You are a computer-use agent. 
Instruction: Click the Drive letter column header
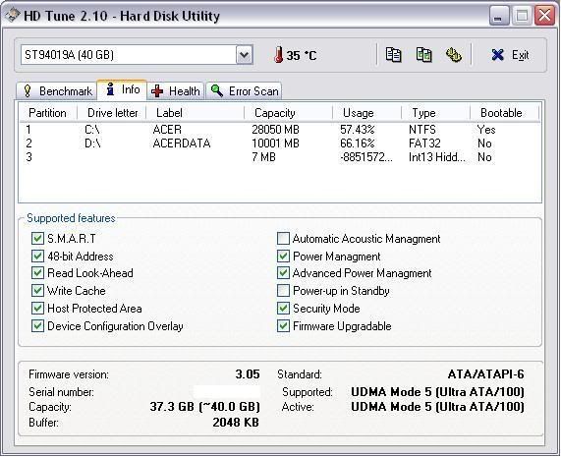112,113
